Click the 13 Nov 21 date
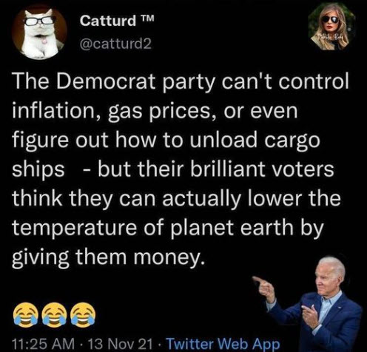 (120, 343)
